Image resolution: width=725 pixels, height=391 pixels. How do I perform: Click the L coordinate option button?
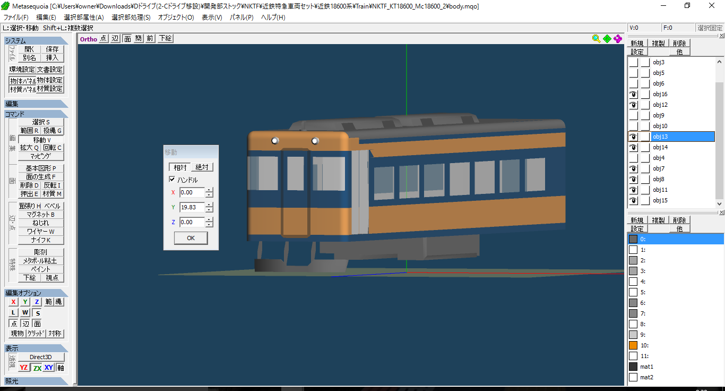pyautogui.click(x=13, y=312)
